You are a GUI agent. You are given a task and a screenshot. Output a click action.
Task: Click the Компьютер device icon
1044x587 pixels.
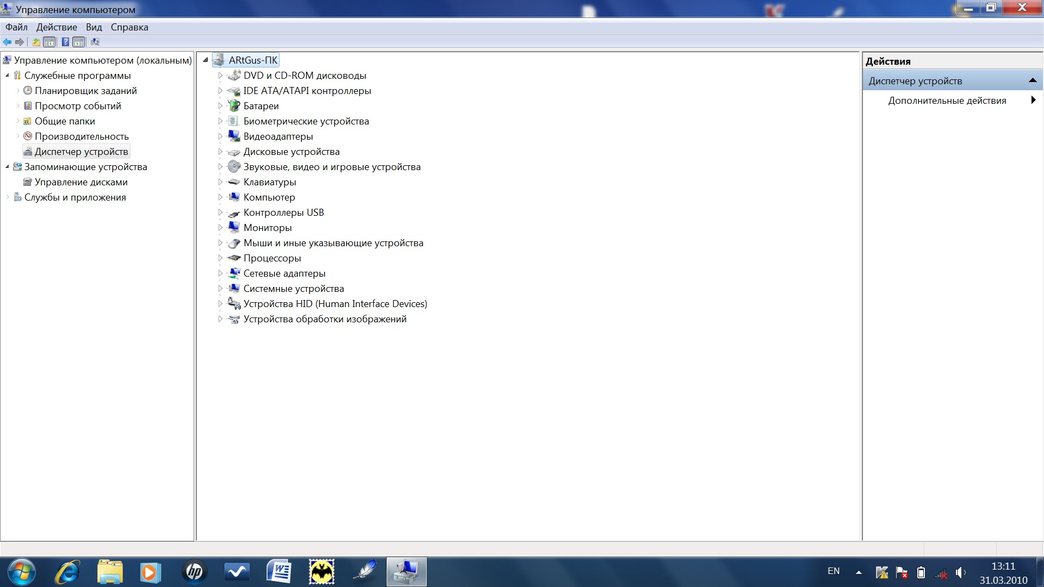[234, 197]
